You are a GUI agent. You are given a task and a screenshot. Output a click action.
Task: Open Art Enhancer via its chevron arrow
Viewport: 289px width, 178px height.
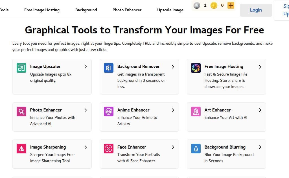pos(260,110)
